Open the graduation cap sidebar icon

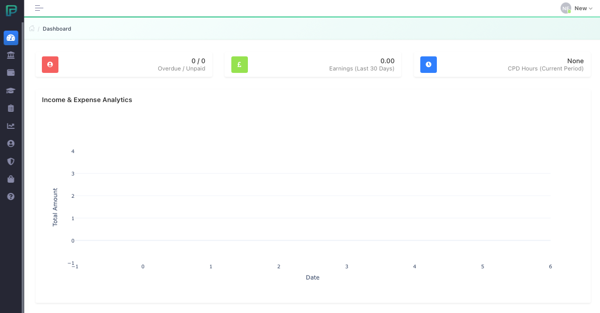pos(11,90)
